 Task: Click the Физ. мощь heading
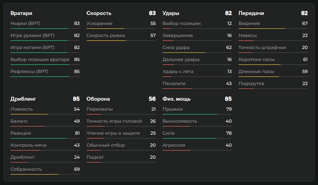176,99
